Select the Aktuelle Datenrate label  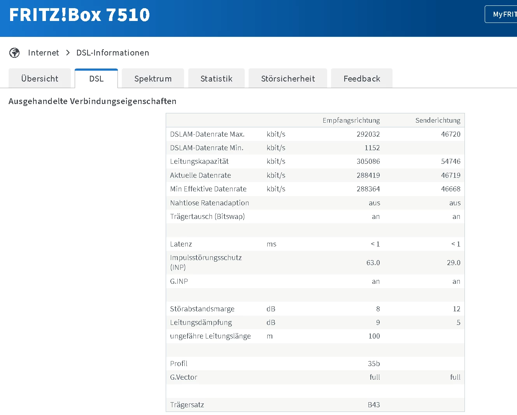pyautogui.click(x=200, y=175)
